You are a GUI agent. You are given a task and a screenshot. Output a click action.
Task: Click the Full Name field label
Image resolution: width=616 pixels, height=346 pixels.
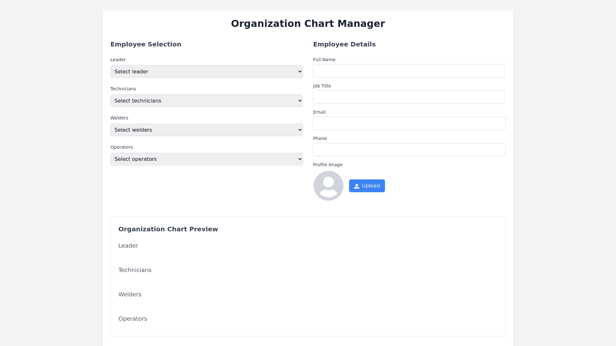pos(324,60)
